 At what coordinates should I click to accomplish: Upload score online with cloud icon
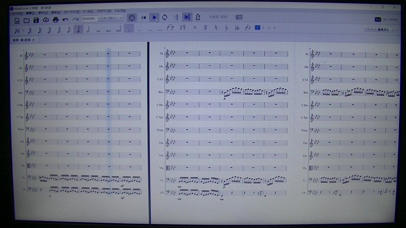[x=46, y=20]
